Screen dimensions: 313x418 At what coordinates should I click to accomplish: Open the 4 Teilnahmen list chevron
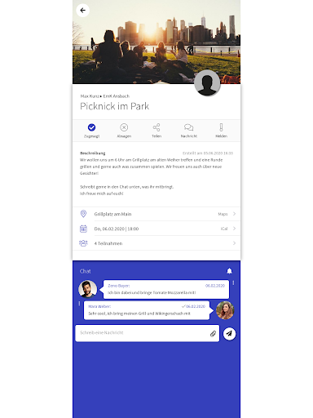[234, 243]
